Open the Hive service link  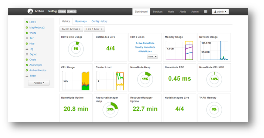tap(32, 43)
